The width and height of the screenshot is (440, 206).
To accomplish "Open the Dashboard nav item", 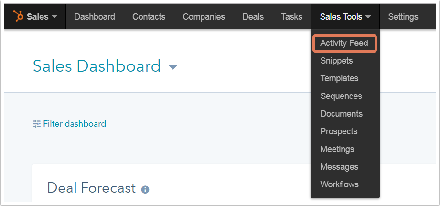I will coord(95,17).
